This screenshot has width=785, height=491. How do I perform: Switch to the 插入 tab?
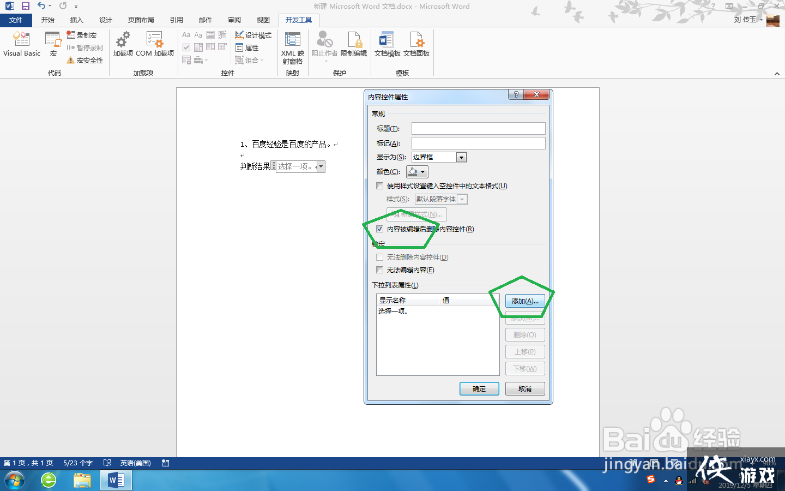coord(76,20)
